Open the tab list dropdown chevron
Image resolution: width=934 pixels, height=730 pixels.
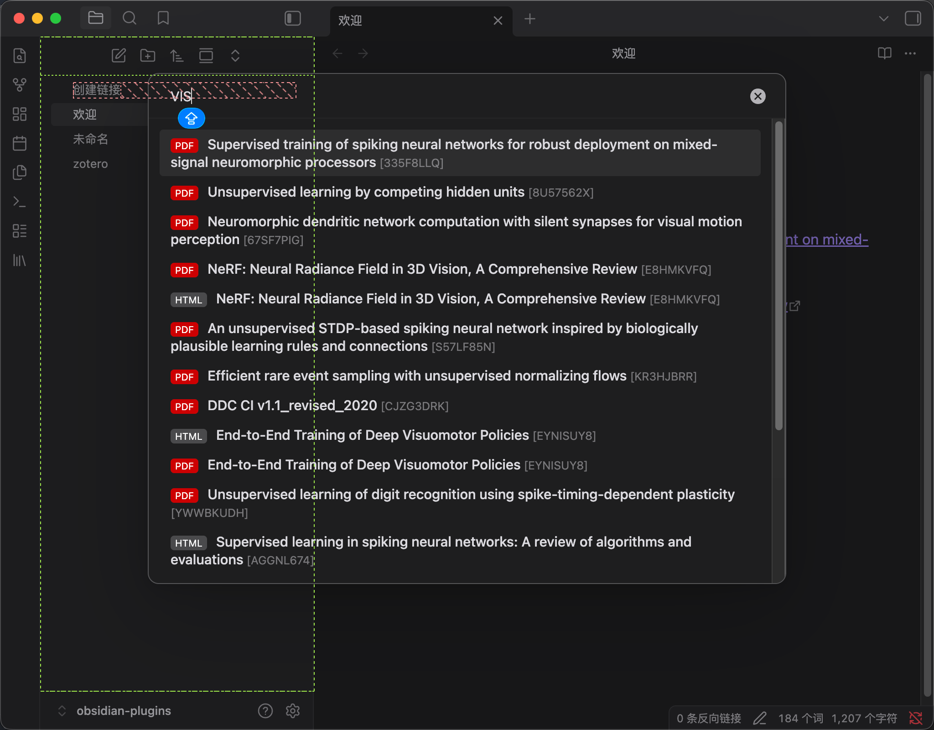click(883, 19)
